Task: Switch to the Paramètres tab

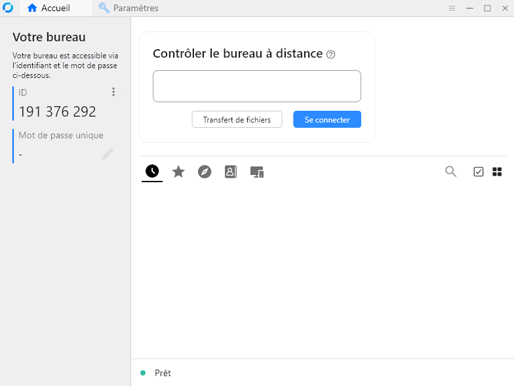Action: (x=128, y=8)
